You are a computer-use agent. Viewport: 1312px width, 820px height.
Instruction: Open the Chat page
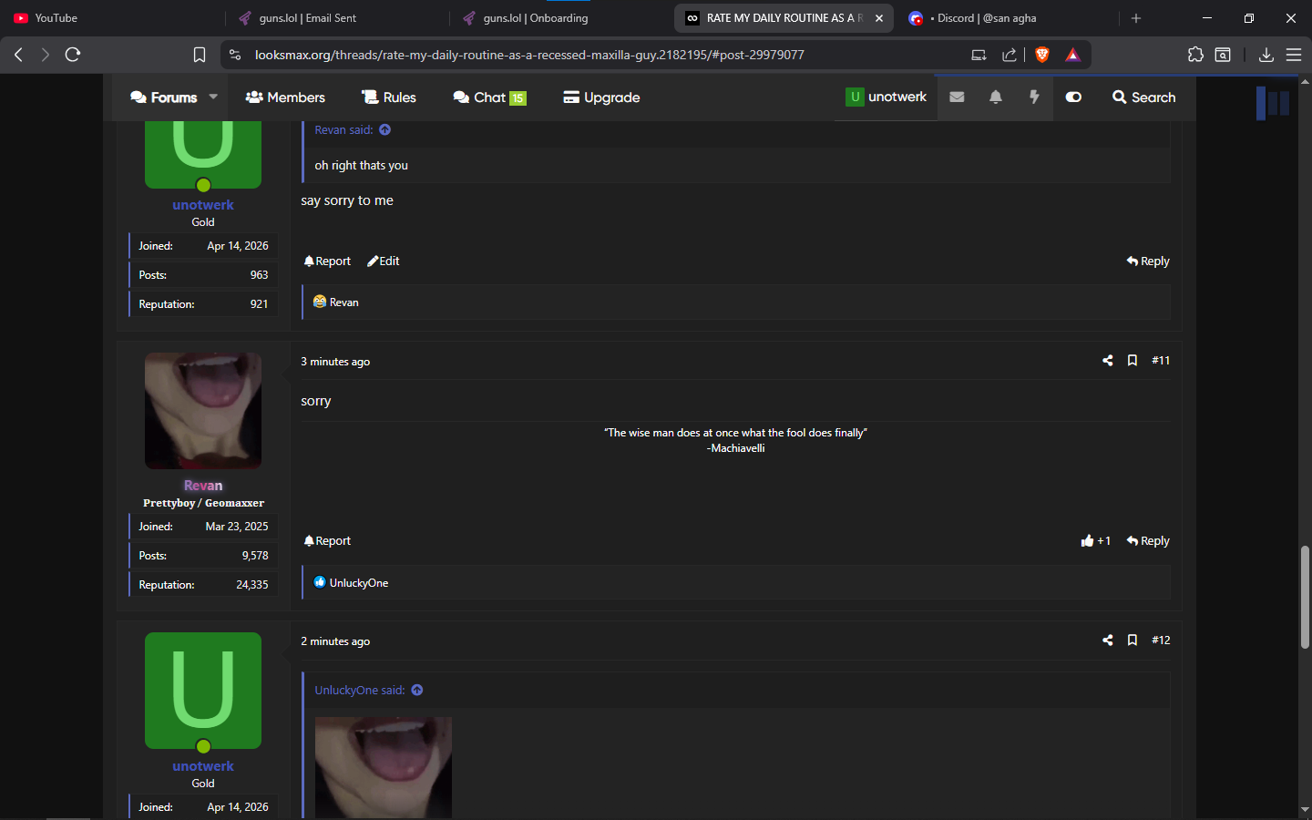[490, 97]
